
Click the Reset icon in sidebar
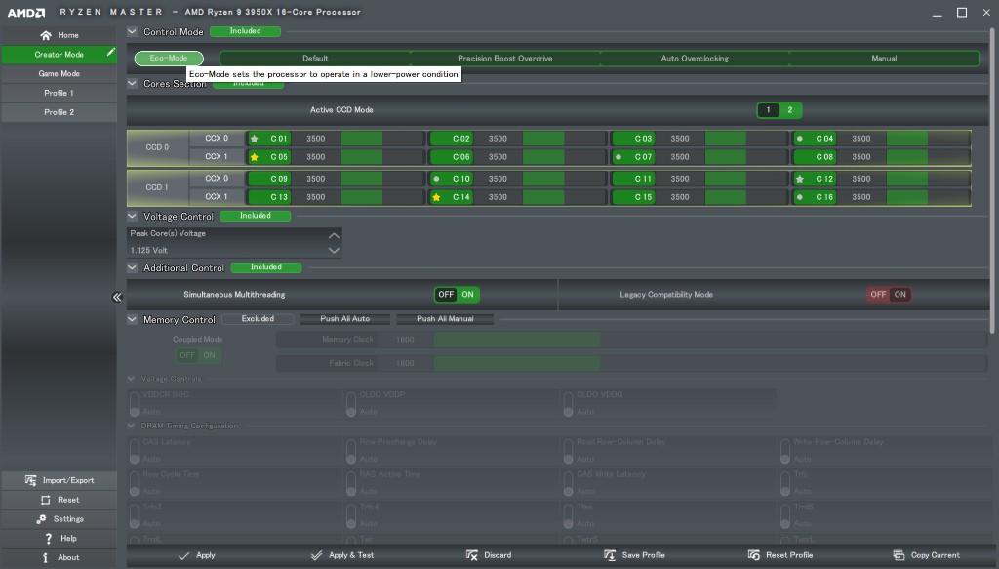pyautogui.click(x=45, y=500)
